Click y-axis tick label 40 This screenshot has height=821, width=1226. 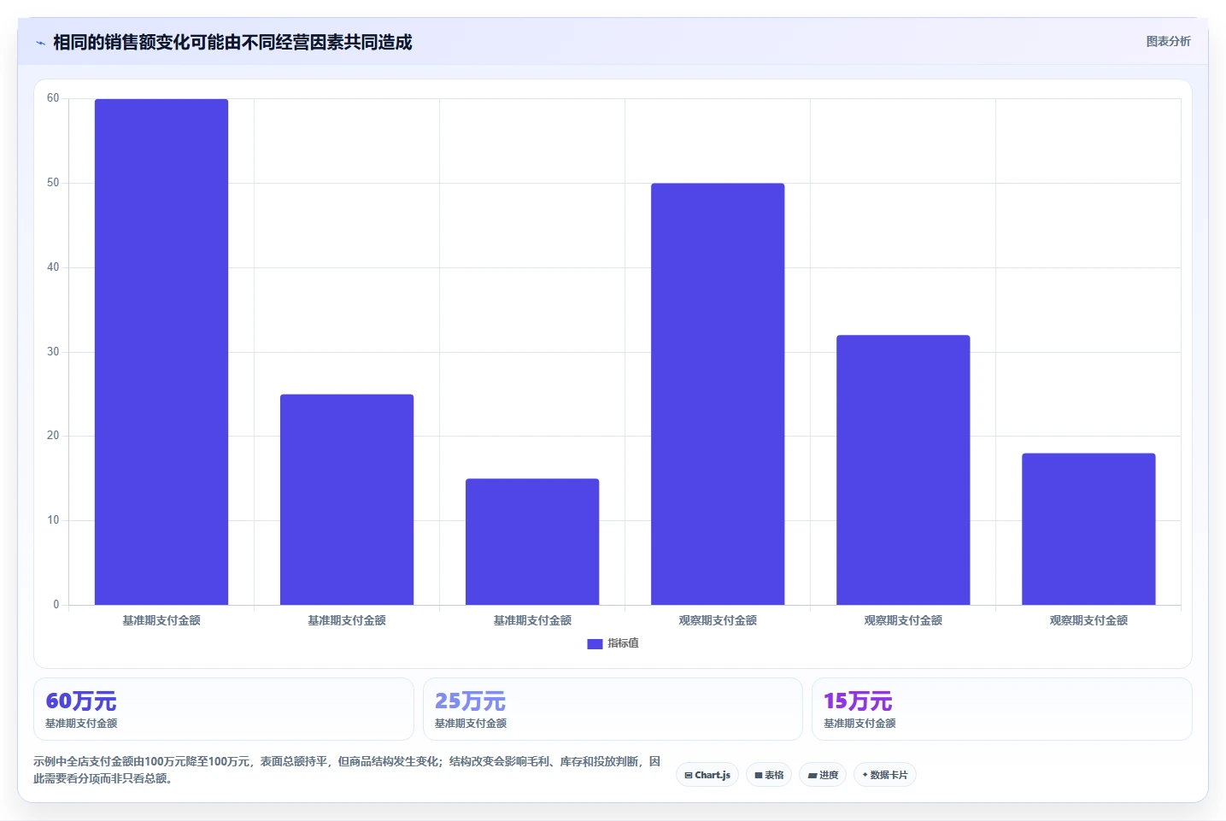click(53, 267)
